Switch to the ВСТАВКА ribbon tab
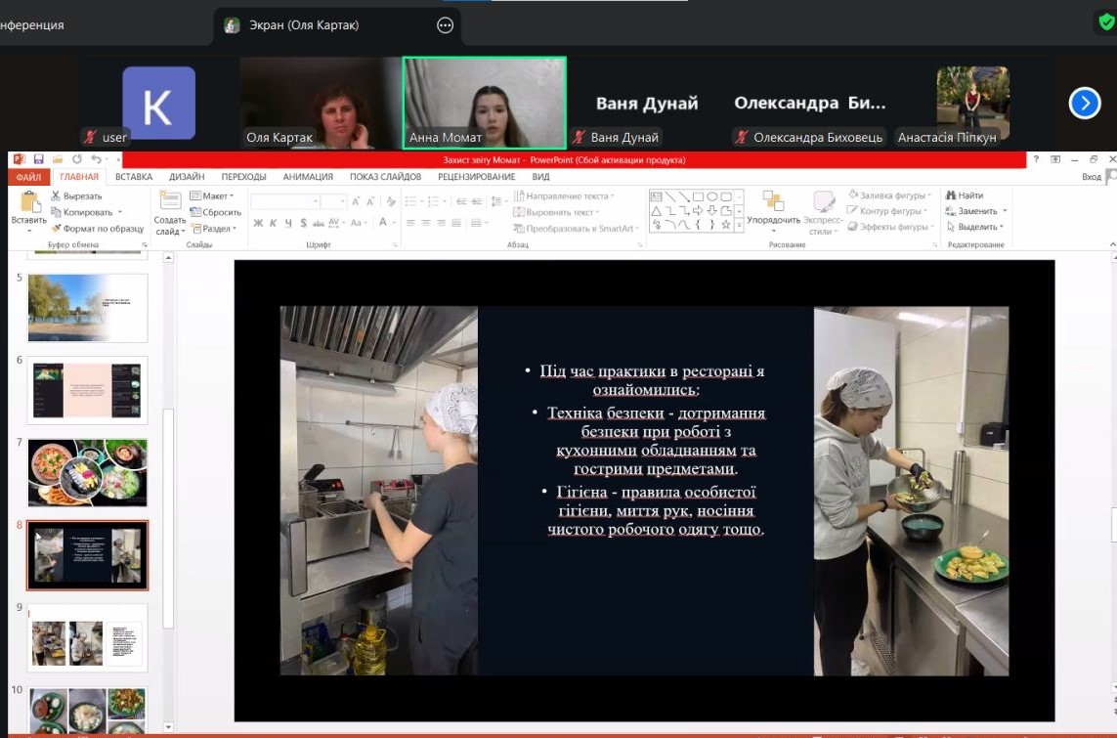 [134, 177]
